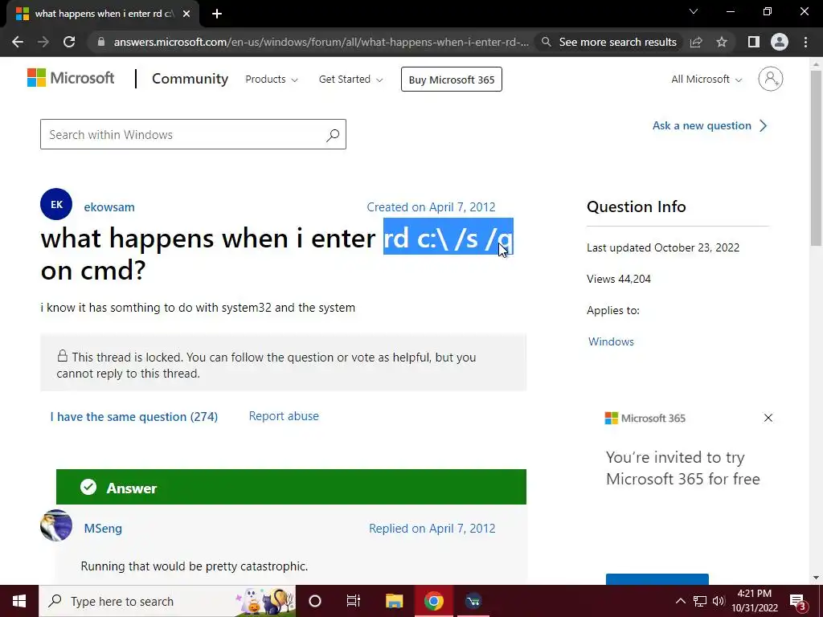The height and width of the screenshot is (617, 823).
Task: Click the share page icon in address bar
Action: [x=696, y=42]
